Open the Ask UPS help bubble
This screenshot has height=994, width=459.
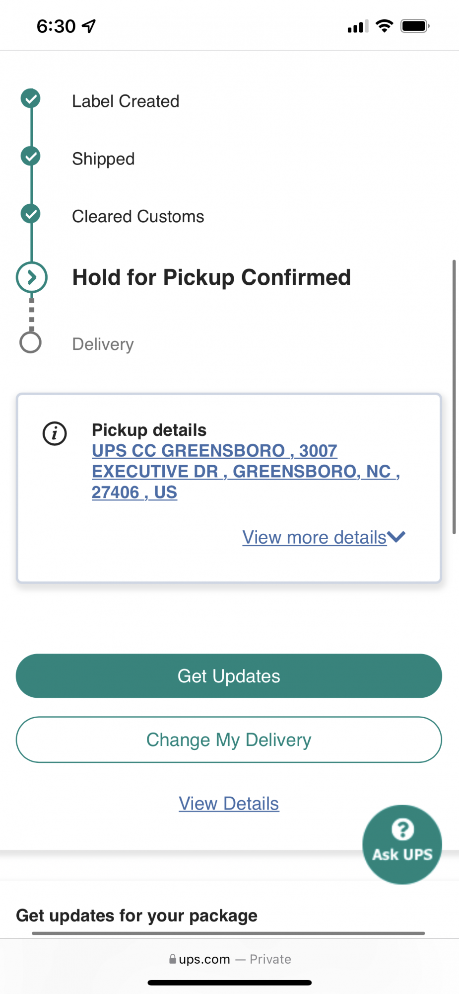click(402, 844)
